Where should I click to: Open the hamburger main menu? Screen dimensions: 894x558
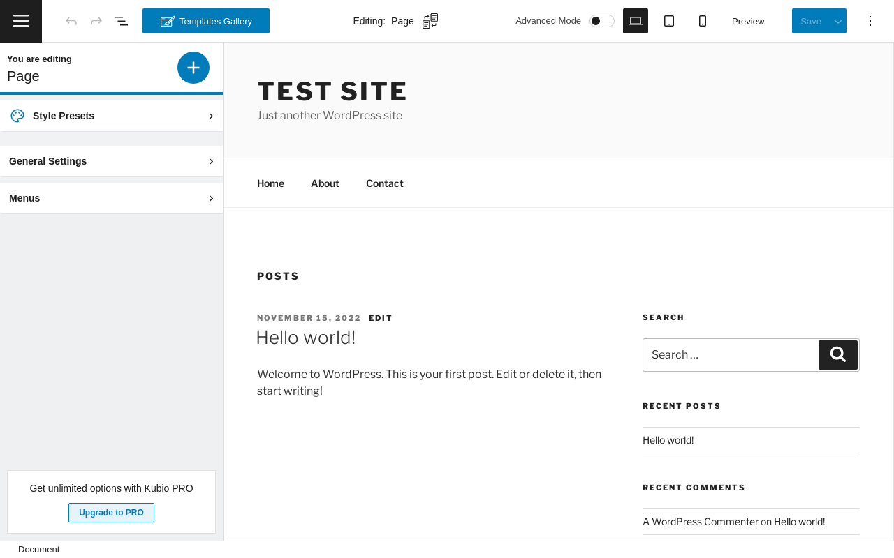21,21
